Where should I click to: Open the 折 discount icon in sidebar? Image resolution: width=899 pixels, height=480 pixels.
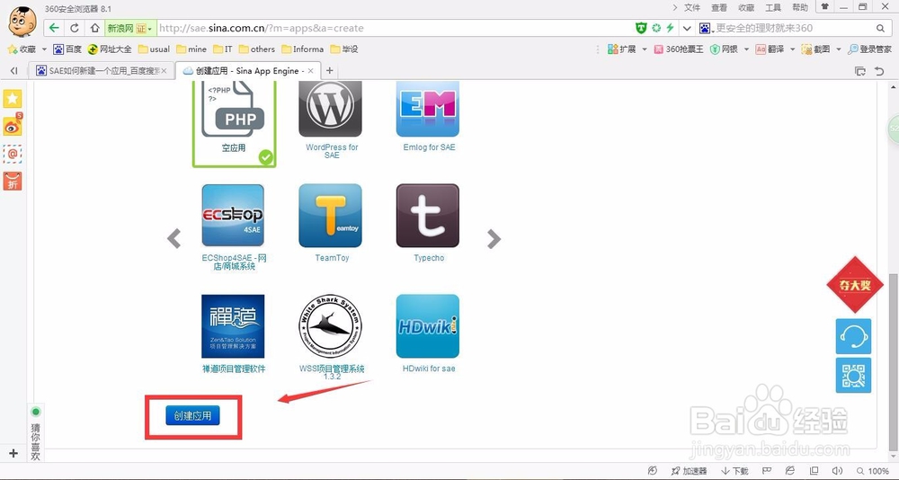[x=13, y=182]
